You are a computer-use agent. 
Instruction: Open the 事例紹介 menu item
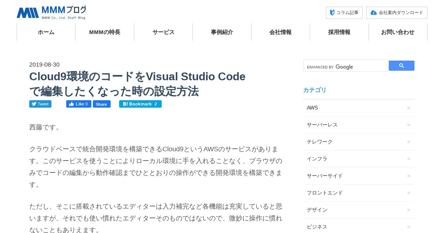(x=222, y=32)
